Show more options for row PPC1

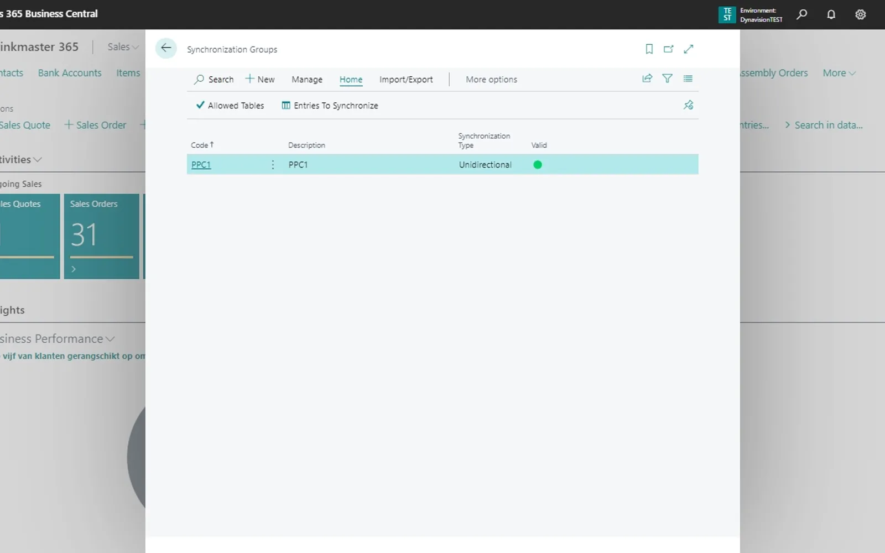coord(273,165)
